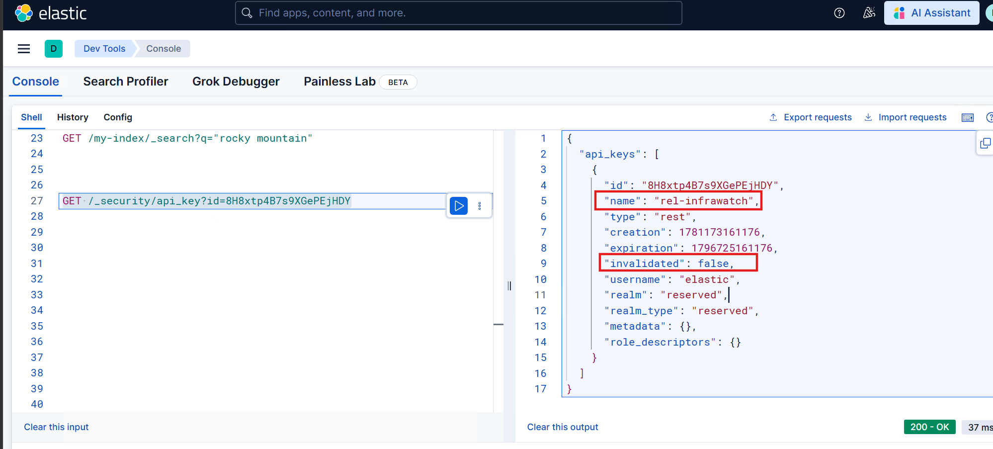Click the Console breadcrumb
This screenshot has width=993, height=449.
click(164, 49)
